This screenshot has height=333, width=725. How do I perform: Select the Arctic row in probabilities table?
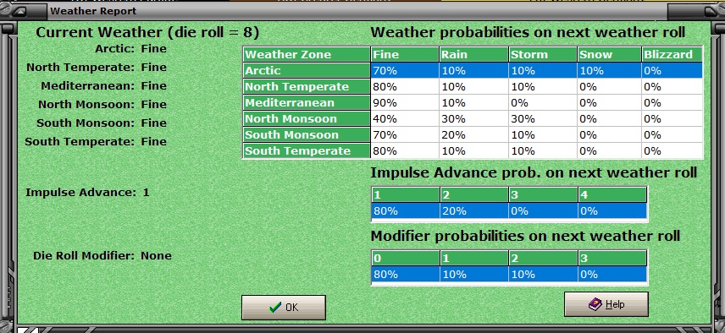click(473, 70)
